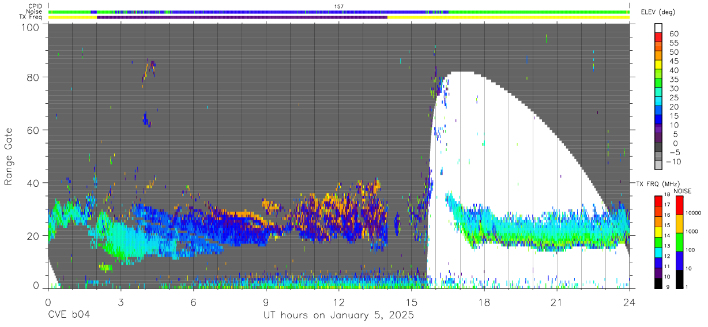Pick the yellow segment of ELEV colorbar
This screenshot has width=708, height=327.
pyautogui.click(x=658, y=65)
